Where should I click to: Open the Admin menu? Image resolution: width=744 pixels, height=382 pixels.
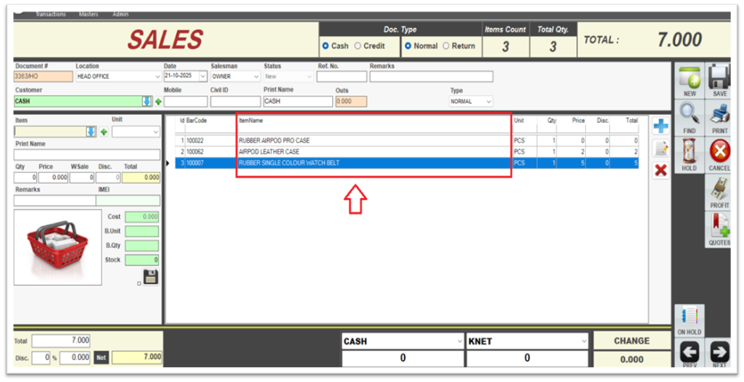tap(121, 14)
